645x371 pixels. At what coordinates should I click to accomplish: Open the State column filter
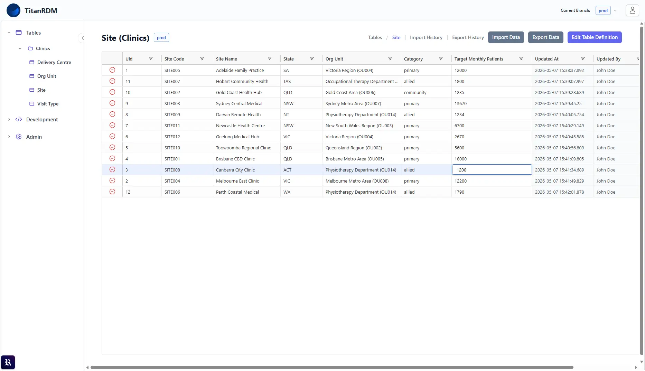pos(312,59)
